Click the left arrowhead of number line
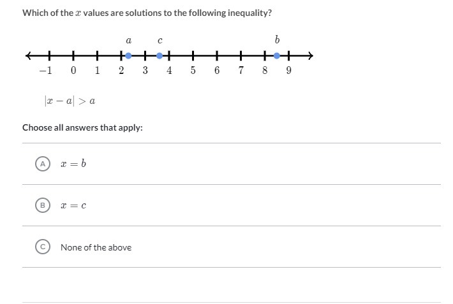 [x=28, y=55]
